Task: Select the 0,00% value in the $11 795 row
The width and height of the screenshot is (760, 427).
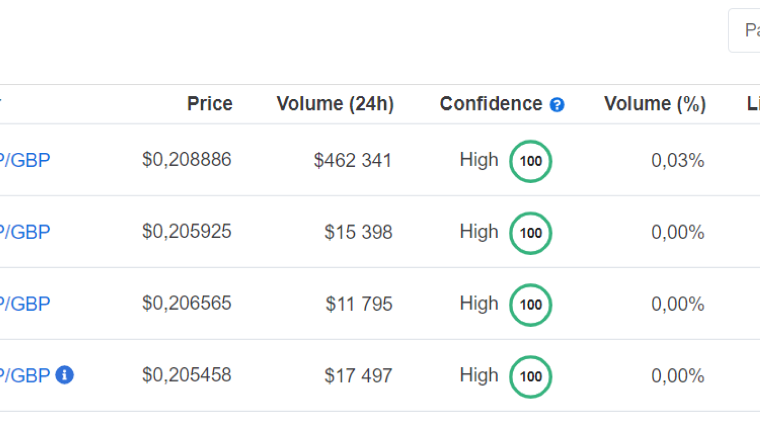Action: point(678,304)
